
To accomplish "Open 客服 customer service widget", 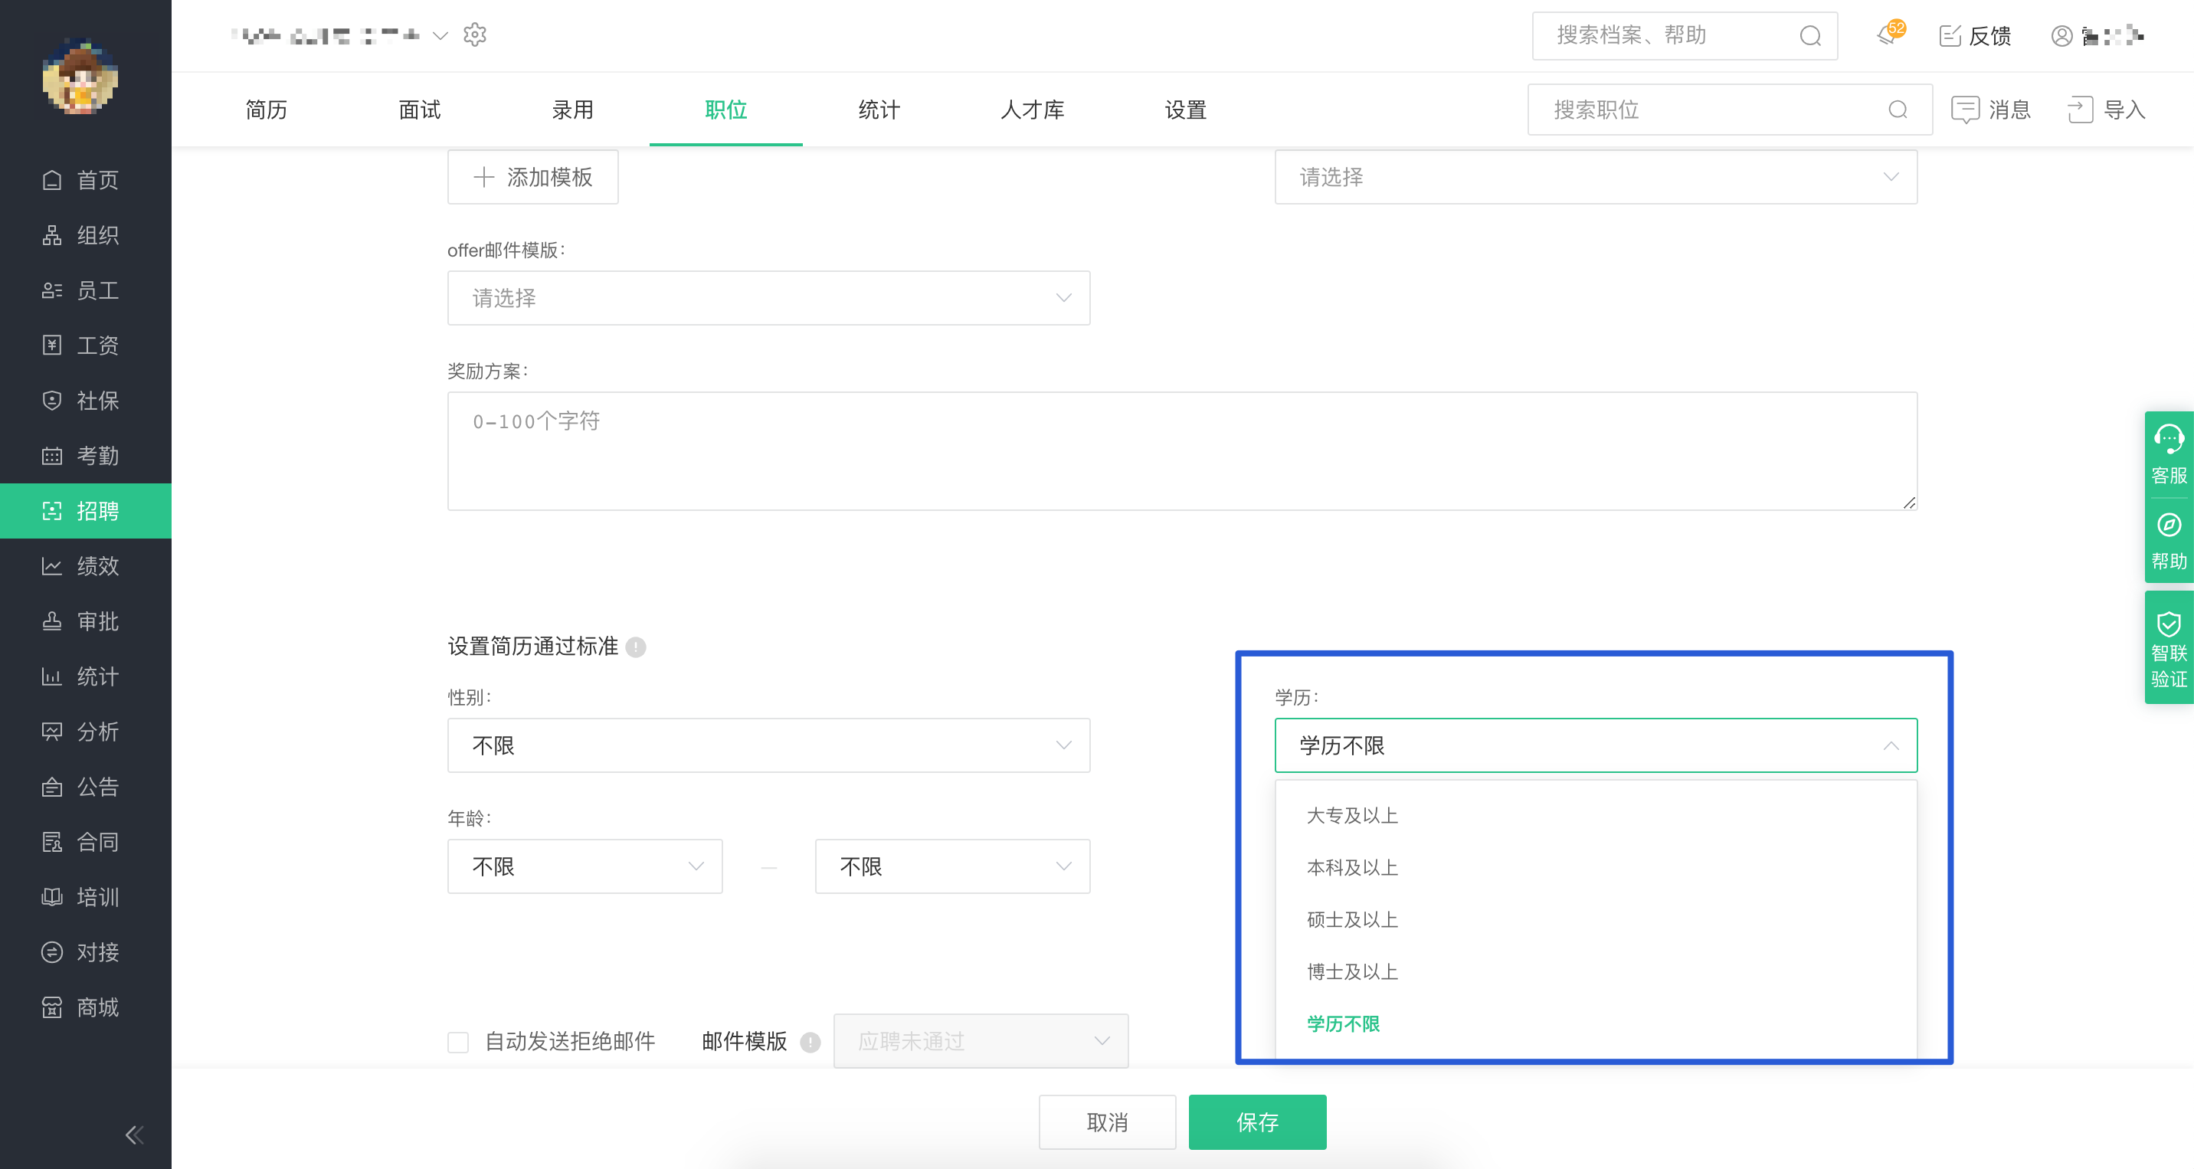I will 2169,456.
